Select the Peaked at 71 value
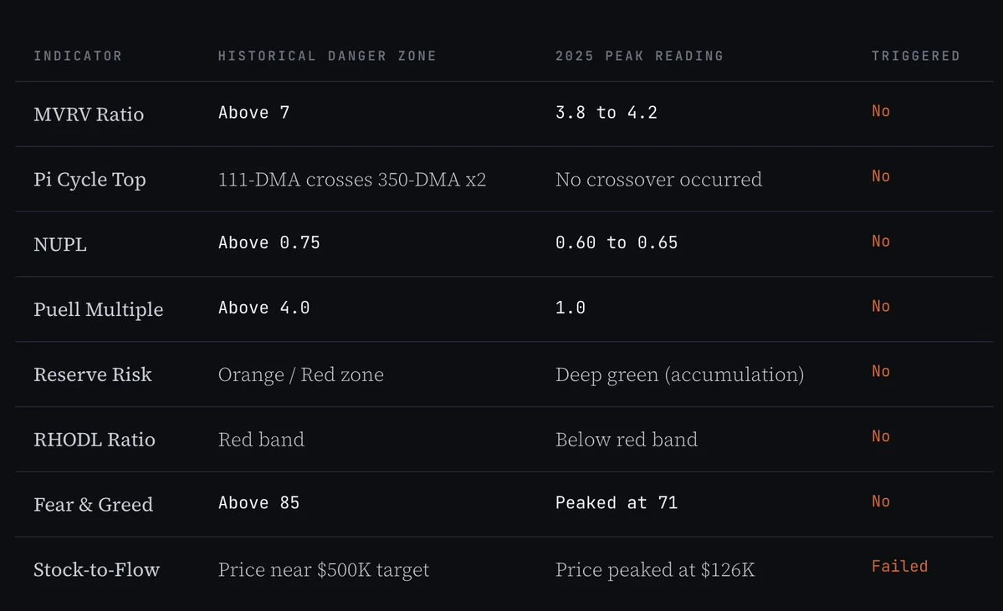Screen dimensions: 1003x611 (x=616, y=503)
